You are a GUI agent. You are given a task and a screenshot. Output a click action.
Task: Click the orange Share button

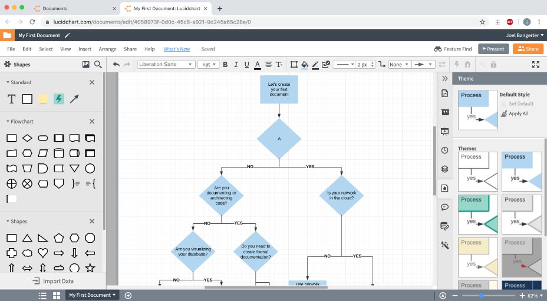(x=528, y=49)
